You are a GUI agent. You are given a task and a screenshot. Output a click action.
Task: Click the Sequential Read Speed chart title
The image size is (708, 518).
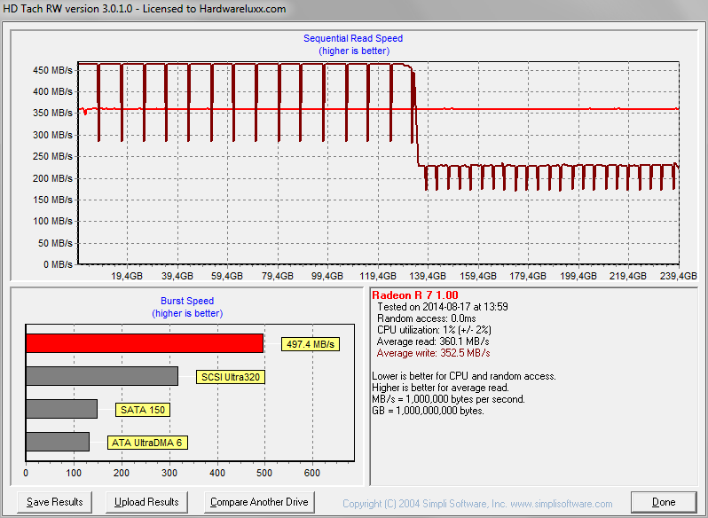[353, 38]
